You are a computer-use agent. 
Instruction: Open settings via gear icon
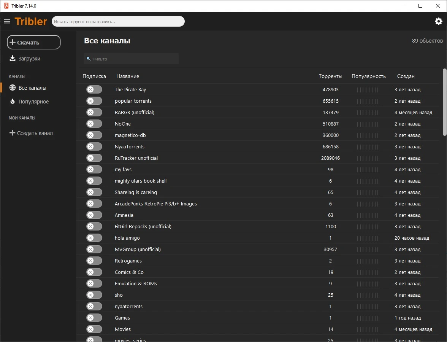pos(439,21)
